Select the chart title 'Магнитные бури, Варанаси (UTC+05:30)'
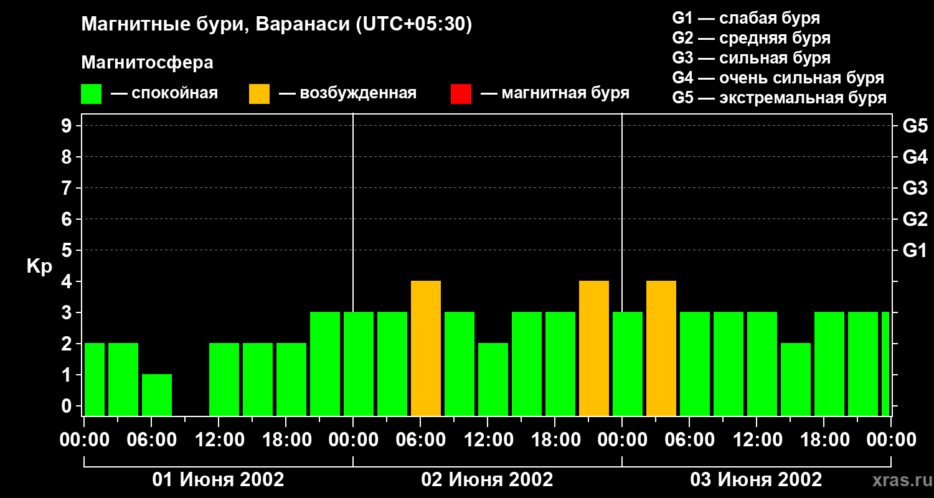Viewport: 934px width, 498px height. (x=276, y=25)
